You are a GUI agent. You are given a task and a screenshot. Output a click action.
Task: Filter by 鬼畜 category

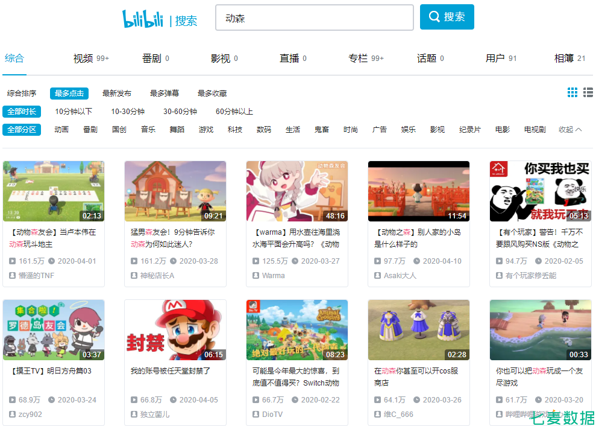pyautogui.click(x=322, y=130)
